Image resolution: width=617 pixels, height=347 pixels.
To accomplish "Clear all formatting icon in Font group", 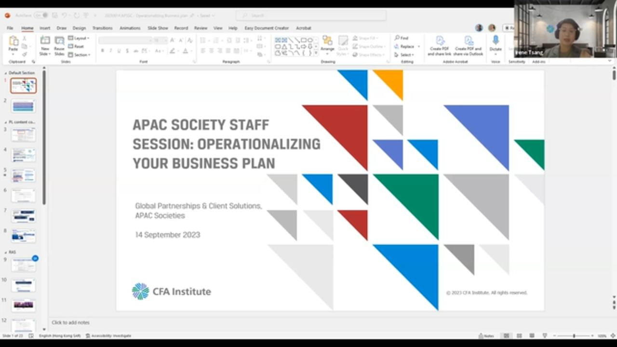I will pyautogui.click(x=190, y=40).
